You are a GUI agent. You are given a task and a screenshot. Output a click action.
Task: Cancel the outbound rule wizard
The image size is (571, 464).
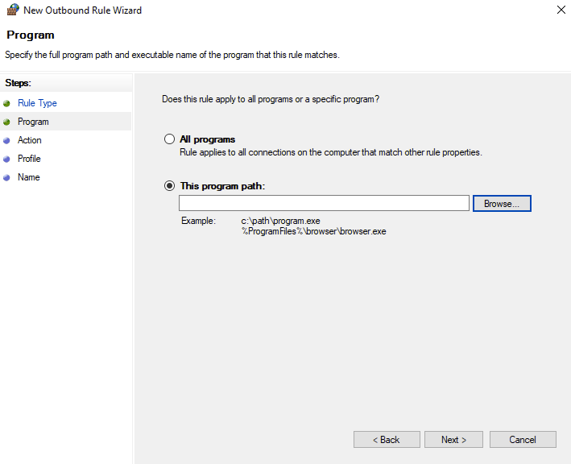coord(523,440)
